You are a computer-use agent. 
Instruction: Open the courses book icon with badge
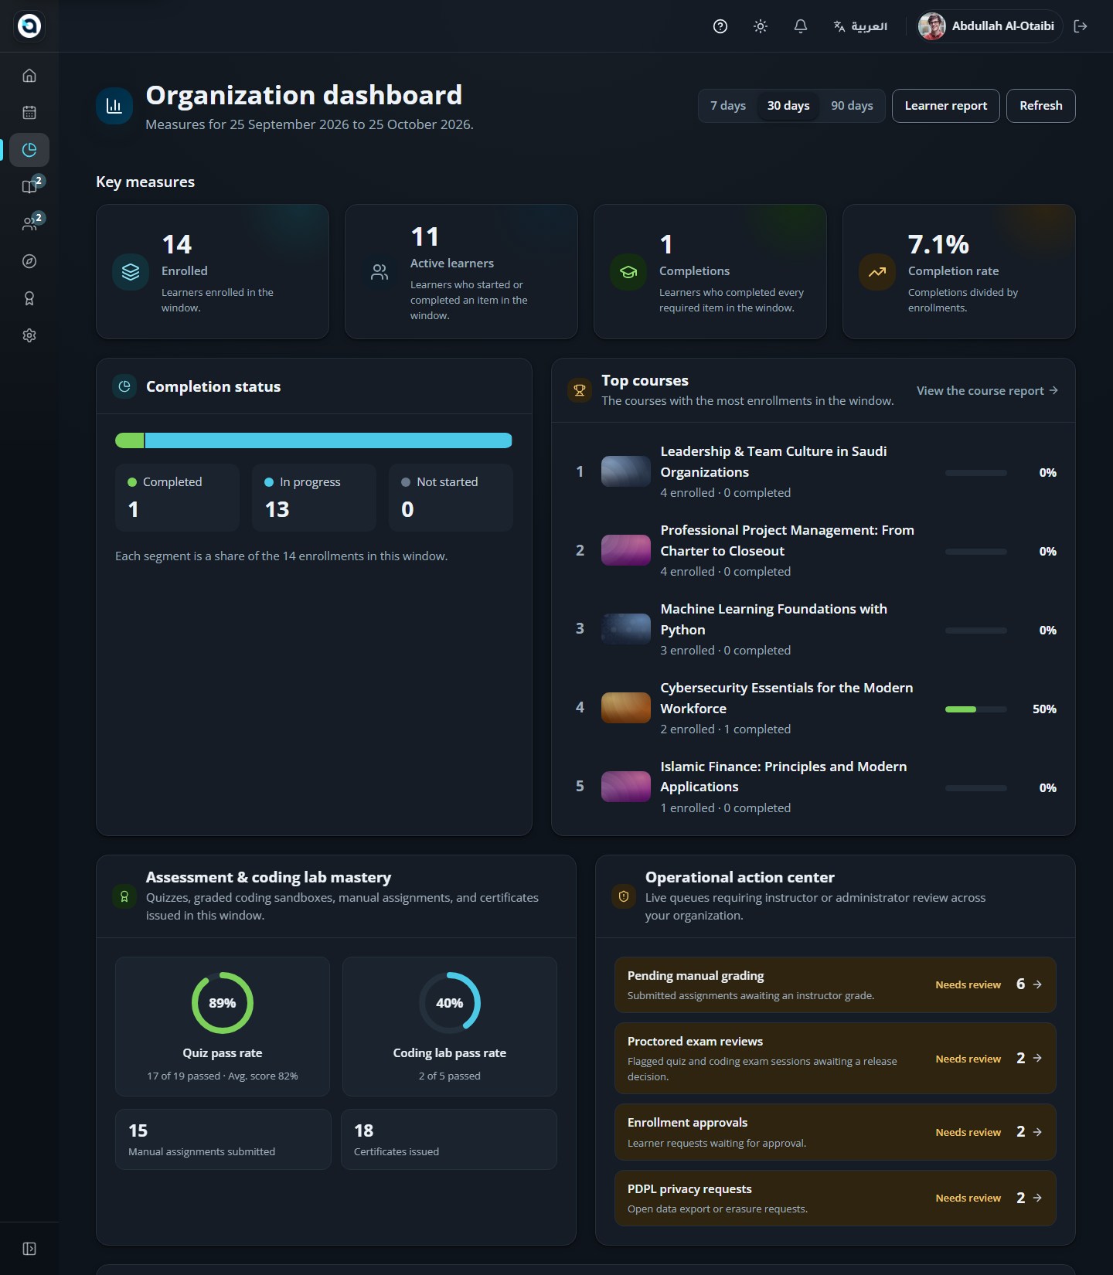(29, 187)
